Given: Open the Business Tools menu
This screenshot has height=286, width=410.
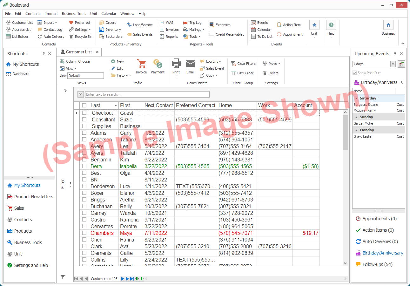Looking at the screenshot, I should (x=74, y=13).
